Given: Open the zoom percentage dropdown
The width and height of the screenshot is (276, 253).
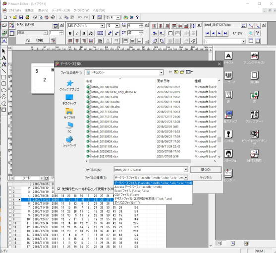Looking at the screenshot, I should tap(118, 17).
